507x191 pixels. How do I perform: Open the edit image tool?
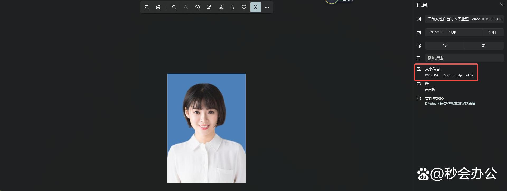point(209,7)
